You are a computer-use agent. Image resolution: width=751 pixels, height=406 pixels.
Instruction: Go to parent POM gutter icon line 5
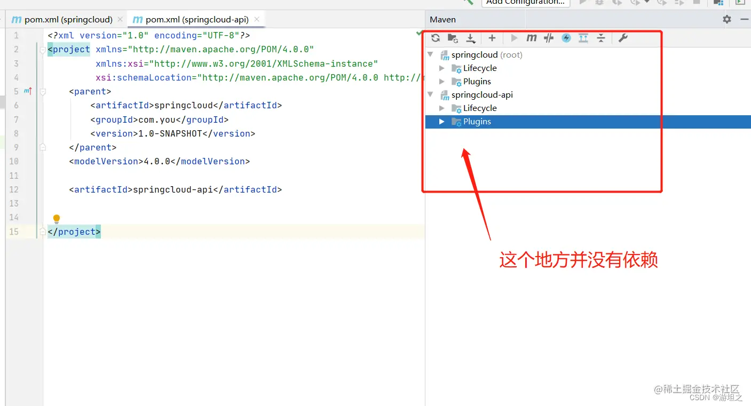pyautogui.click(x=28, y=91)
